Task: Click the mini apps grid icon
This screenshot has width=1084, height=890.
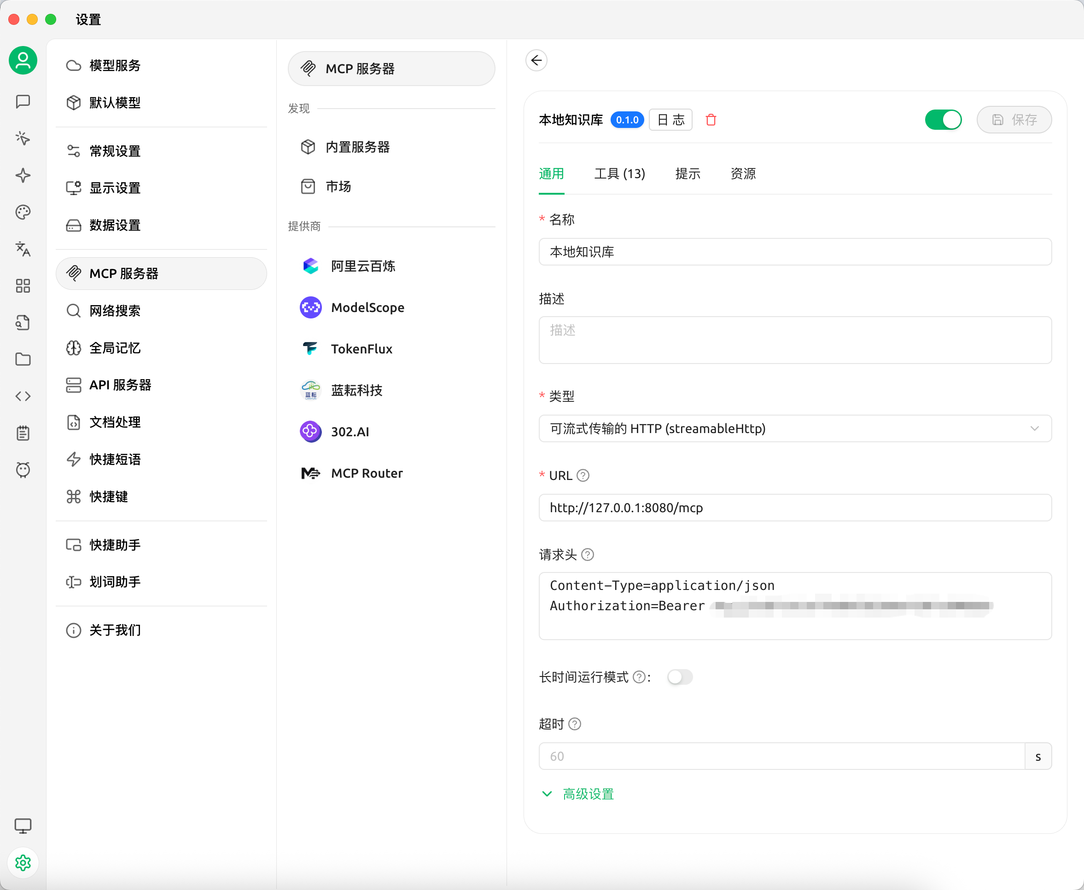Action: (23, 286)
